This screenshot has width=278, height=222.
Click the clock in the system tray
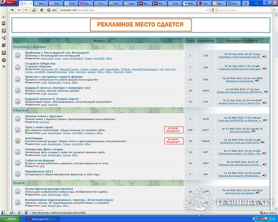point(272,219)
